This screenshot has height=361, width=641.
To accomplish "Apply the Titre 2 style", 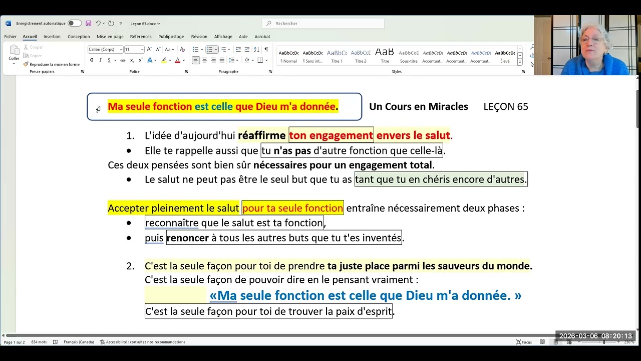I will 361,56.
